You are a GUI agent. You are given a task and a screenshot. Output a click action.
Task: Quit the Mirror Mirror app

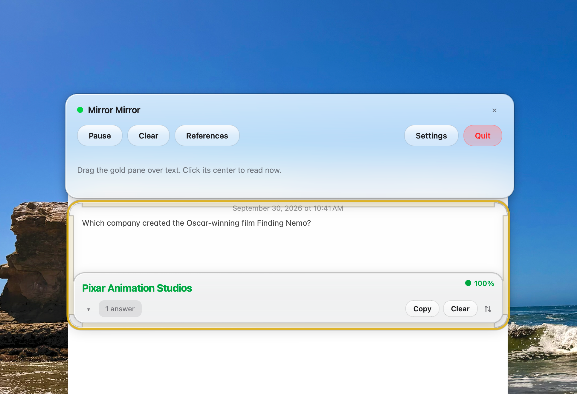coord(483,136)
